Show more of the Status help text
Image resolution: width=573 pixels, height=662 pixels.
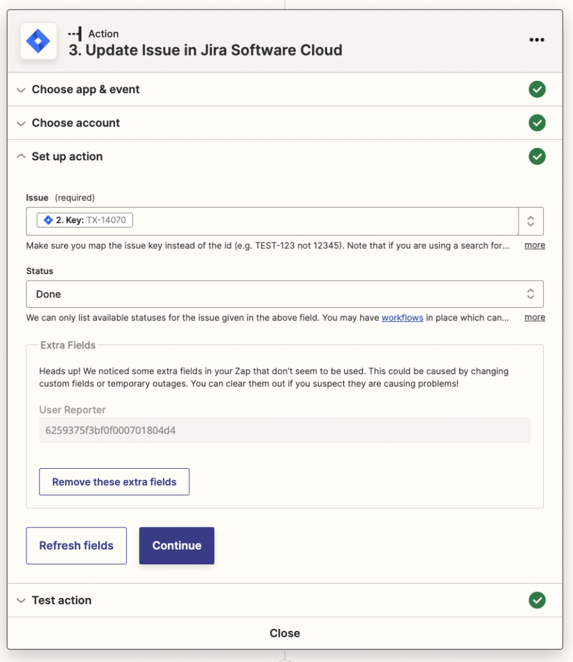click(535, 317)
